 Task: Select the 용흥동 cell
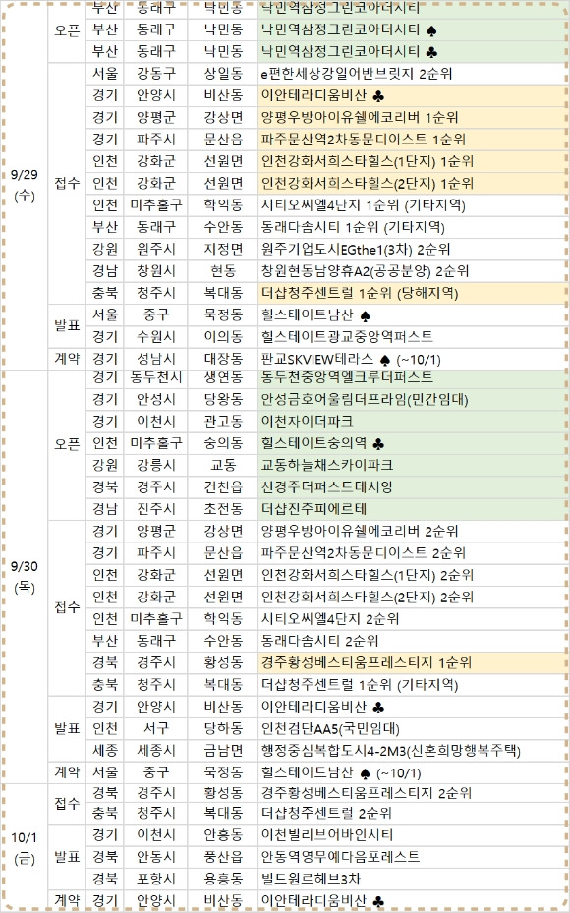[x=223, y=879]
